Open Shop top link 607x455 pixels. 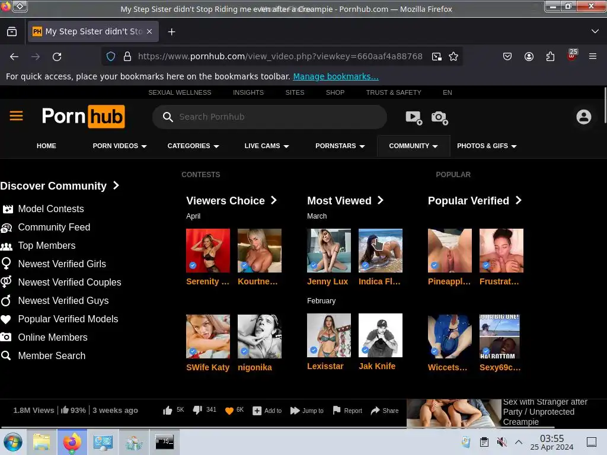point(335,92)
